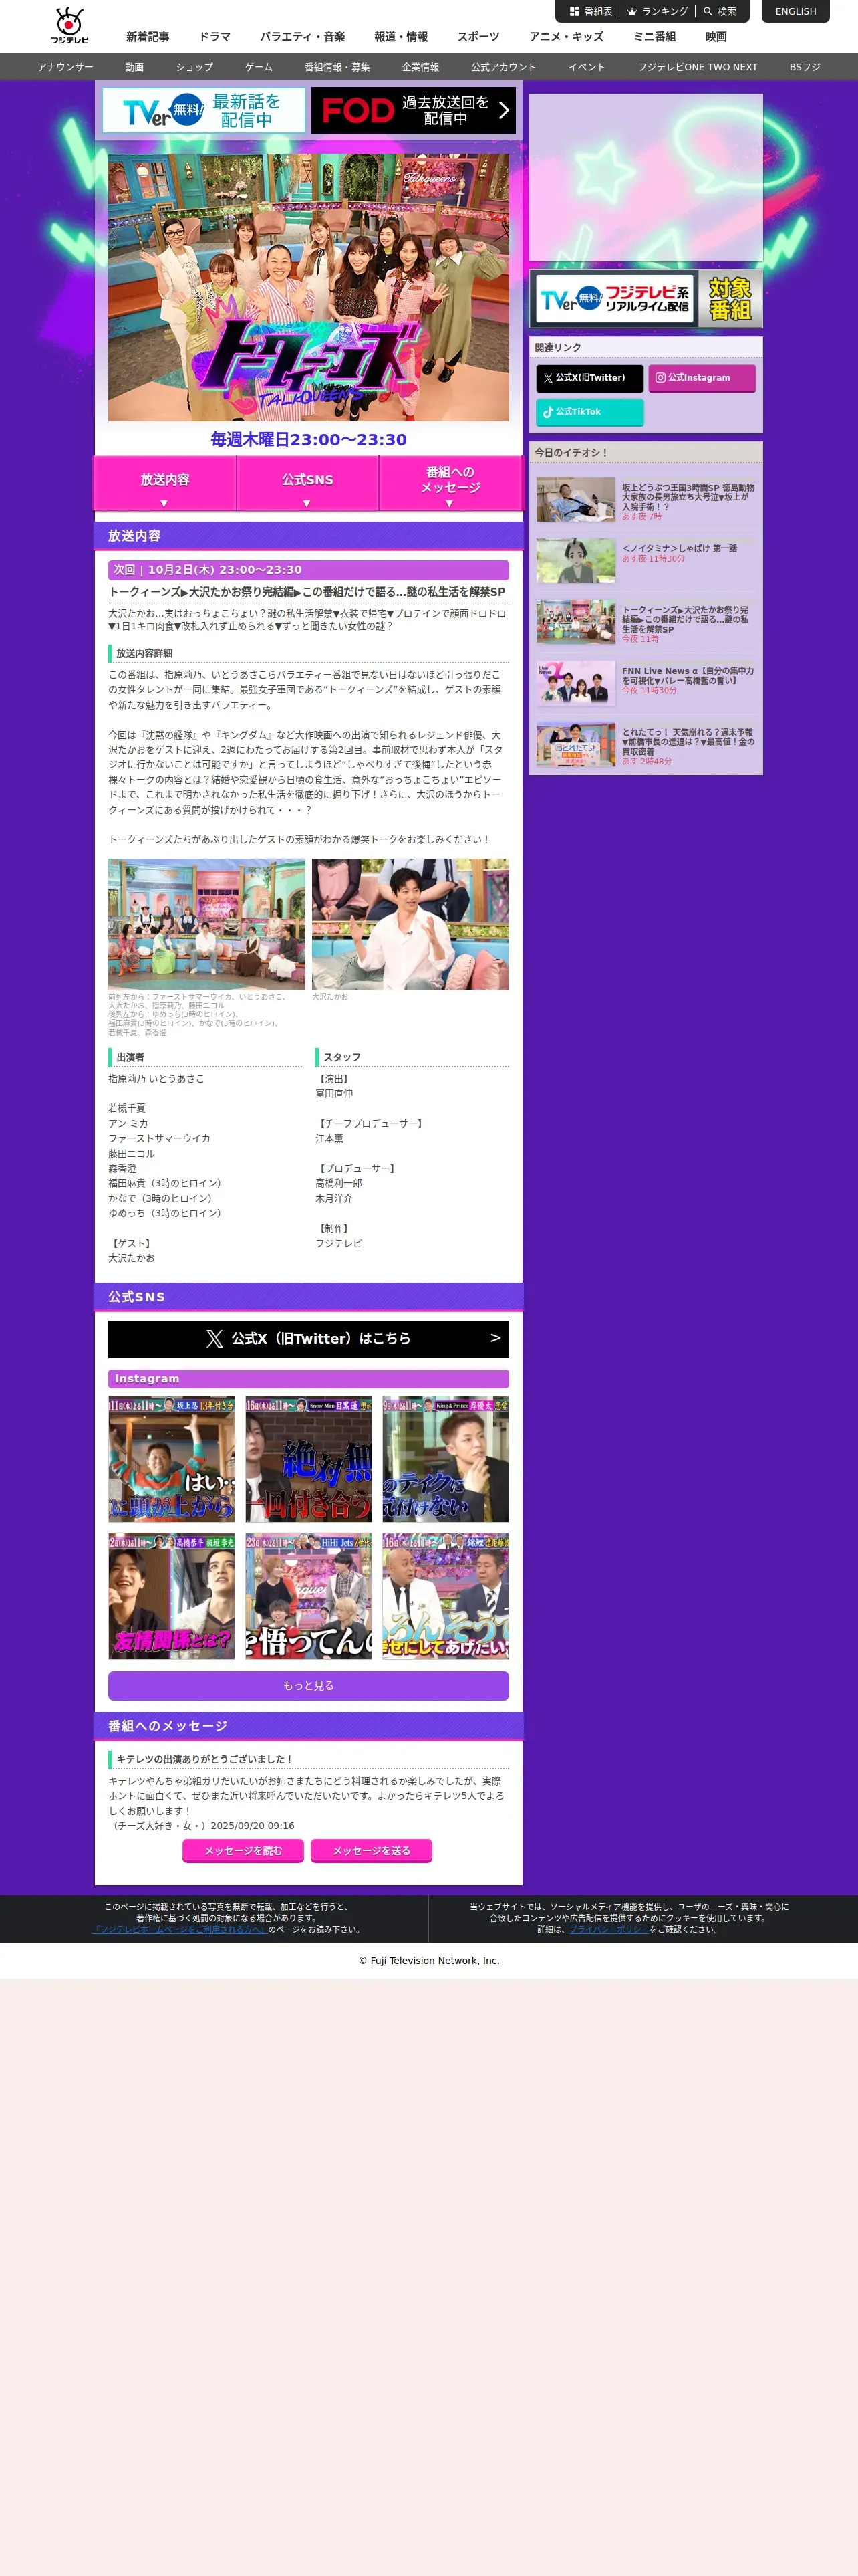Go to 企業情報 page
The width and height of the screenshot is (858, 2576).
tap(420, 67)
